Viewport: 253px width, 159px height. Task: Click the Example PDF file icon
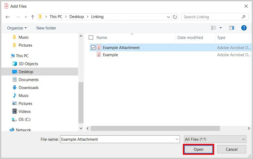(99, 55)
